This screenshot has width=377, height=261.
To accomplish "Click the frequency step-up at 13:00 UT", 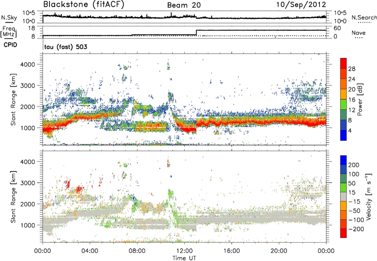I will coord(197,33).
